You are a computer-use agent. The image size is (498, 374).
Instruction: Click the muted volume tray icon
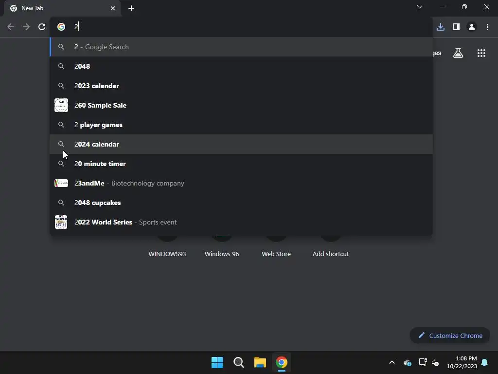click(435, 362)
